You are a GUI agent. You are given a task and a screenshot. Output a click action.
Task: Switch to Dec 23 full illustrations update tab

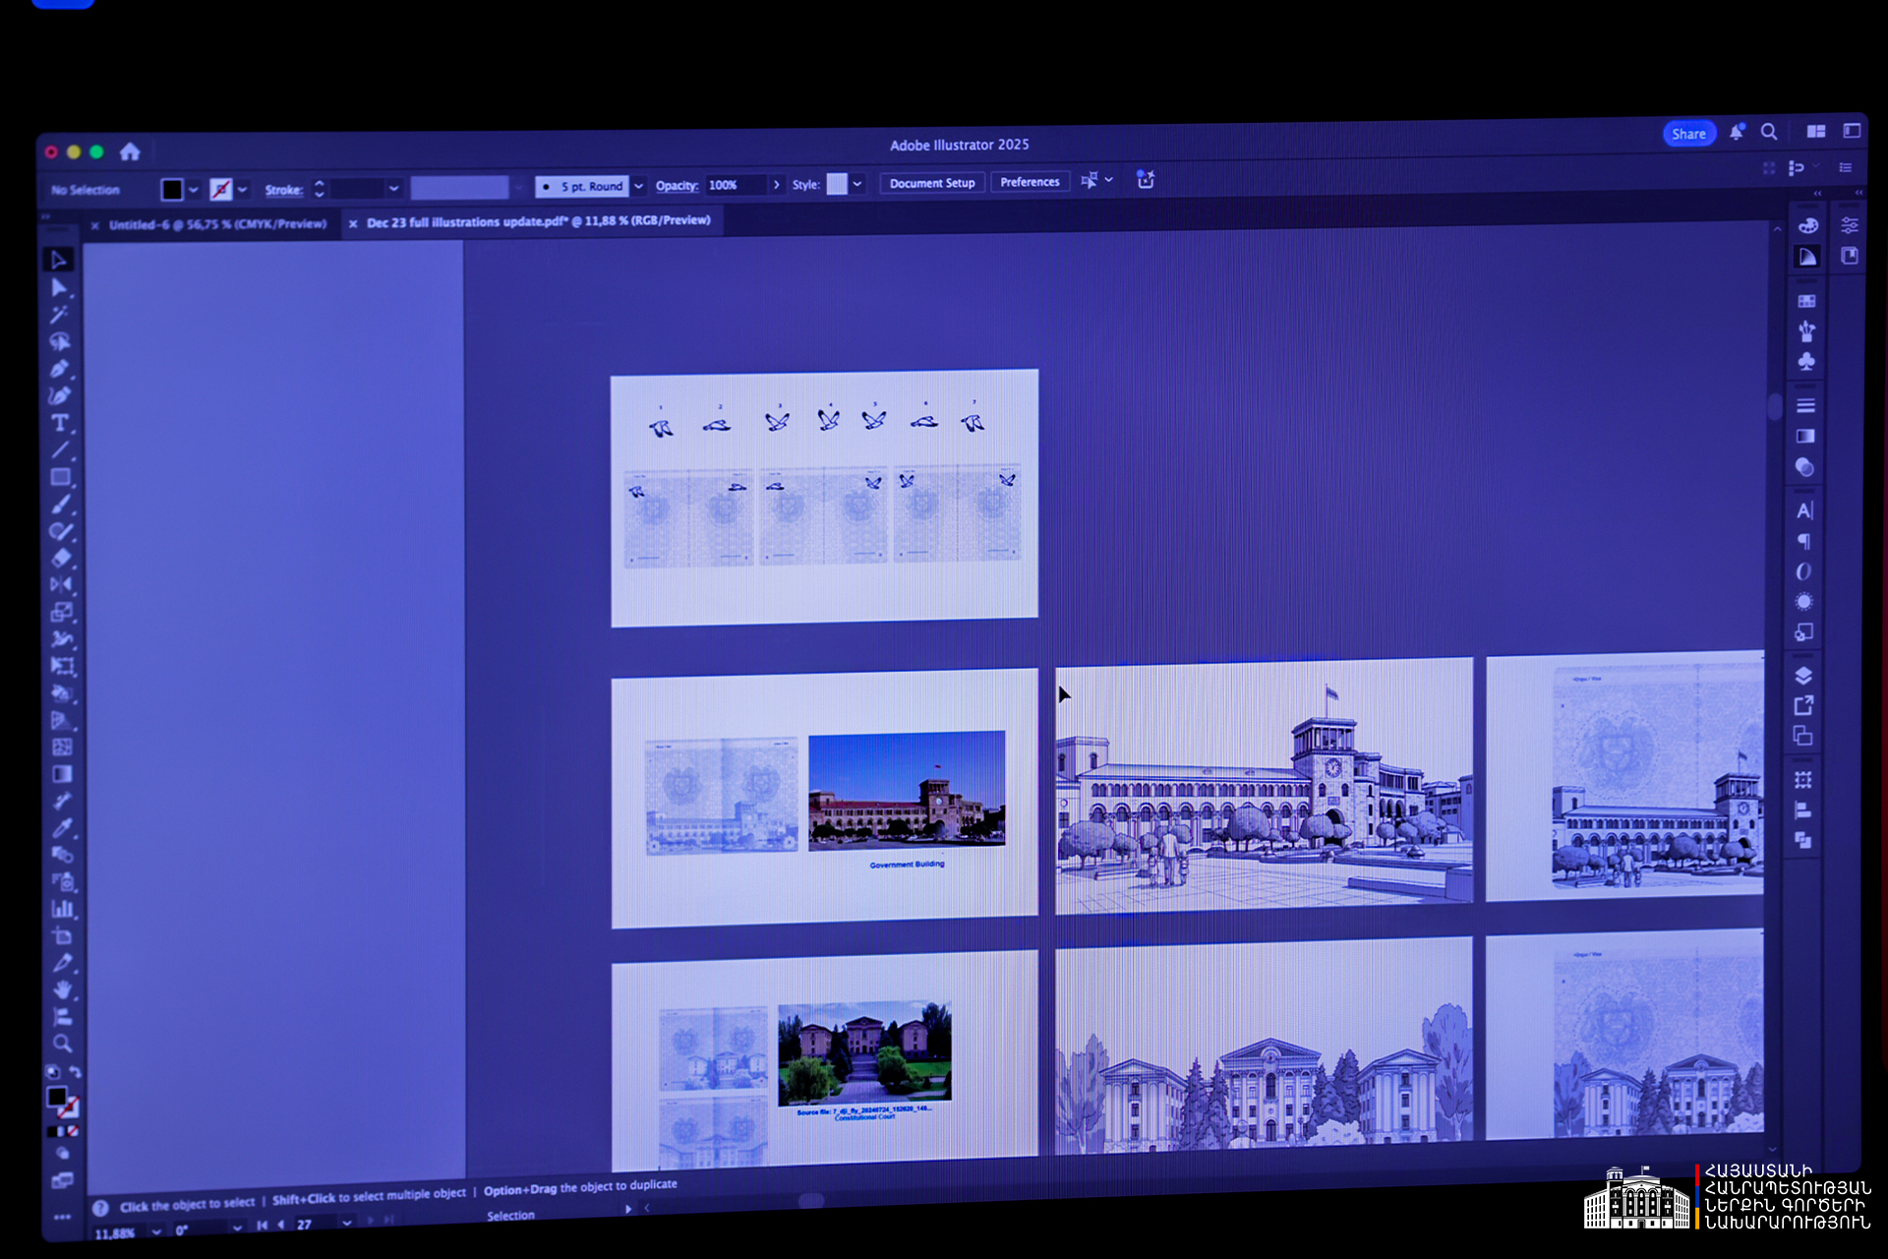click(538, 221)
